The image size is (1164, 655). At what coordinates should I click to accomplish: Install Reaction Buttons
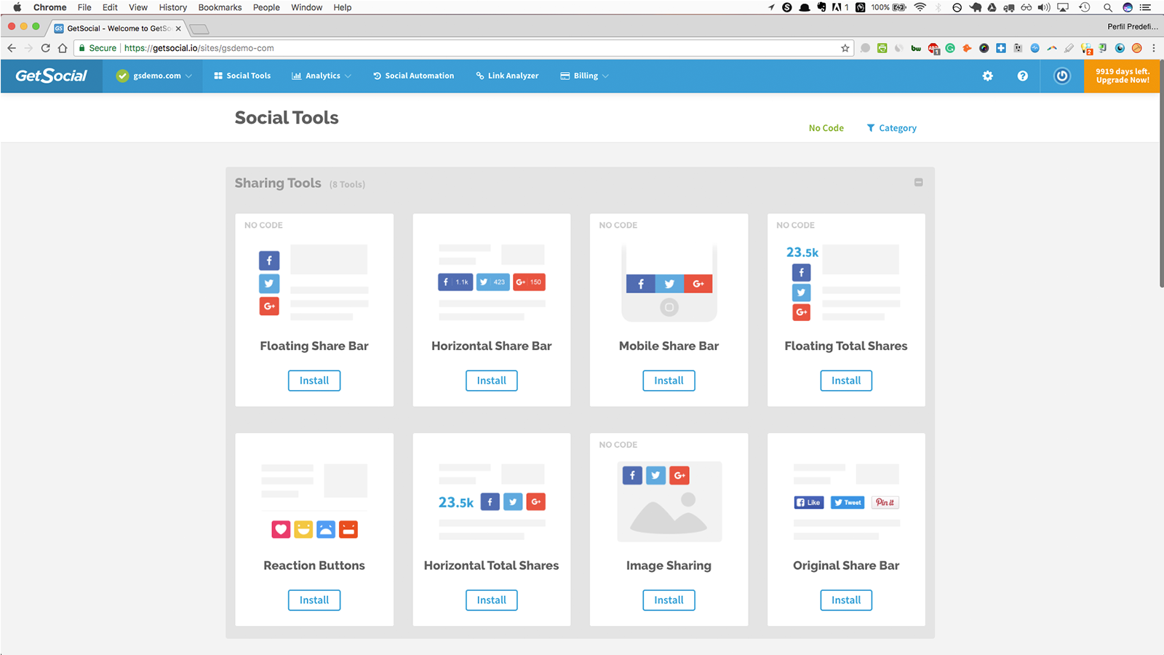pos(314,600)
